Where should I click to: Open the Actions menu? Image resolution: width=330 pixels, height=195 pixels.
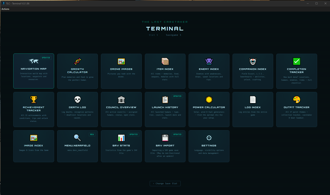tap(5, 9)
